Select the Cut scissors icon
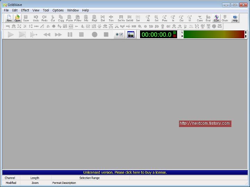Viewport: 250px width, 187px height. pyautogui.click(x=53, y=18)
